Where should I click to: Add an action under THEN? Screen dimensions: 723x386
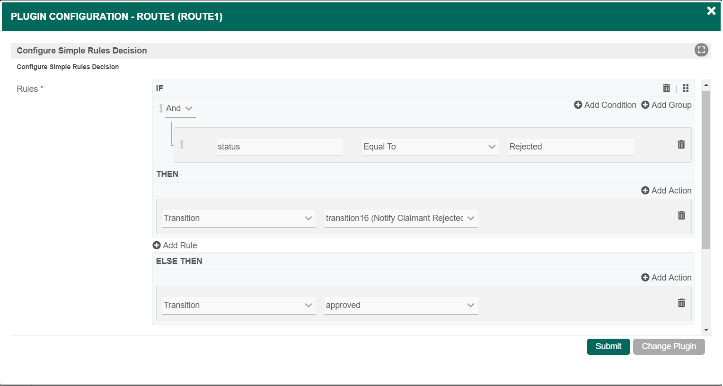click(666, 191)
